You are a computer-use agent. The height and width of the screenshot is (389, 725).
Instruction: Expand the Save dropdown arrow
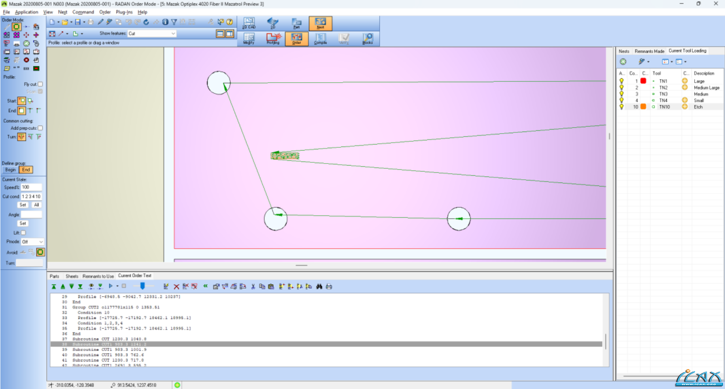pos(84,22)
